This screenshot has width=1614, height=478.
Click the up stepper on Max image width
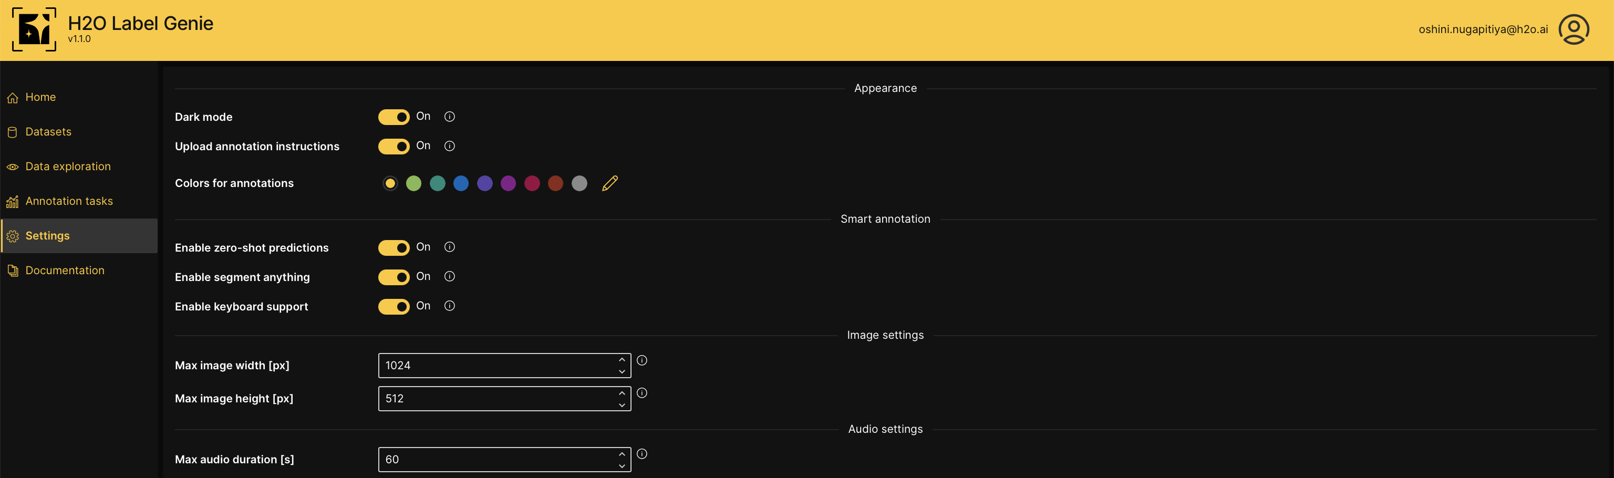click(x=620, y=360)
